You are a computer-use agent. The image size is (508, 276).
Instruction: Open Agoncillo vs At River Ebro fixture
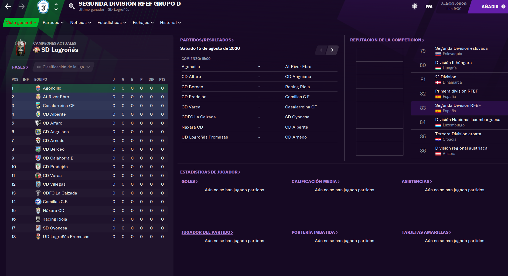(x=259, y=67)
